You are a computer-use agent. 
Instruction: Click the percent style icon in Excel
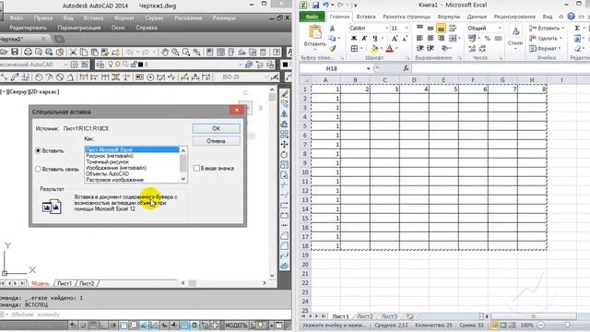pyautogui.click(x=488, y=38)
